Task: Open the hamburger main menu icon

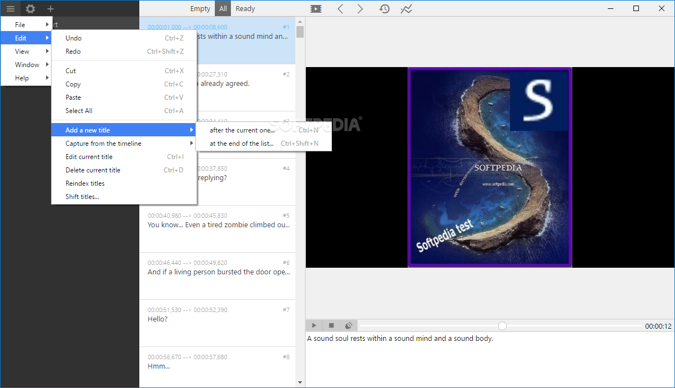Action: pyautogui.click(x=11, y=8)
